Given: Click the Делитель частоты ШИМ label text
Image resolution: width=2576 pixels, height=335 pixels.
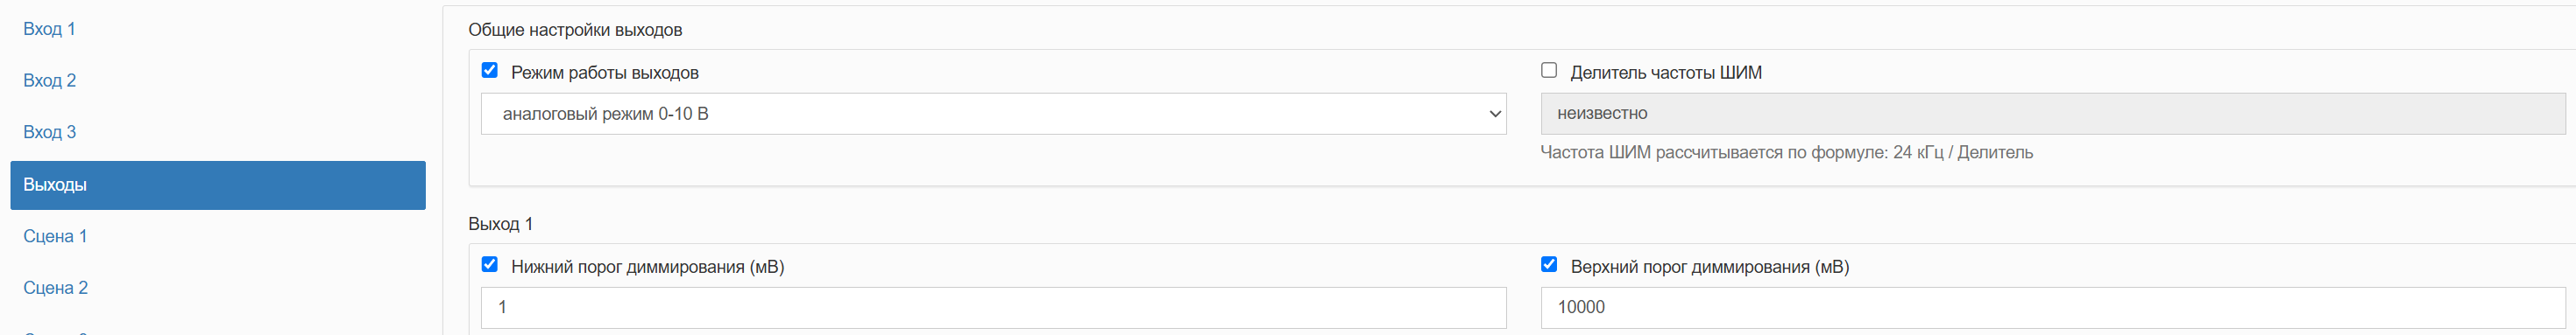Looking at the screenshot, I should pos(1666,73).
